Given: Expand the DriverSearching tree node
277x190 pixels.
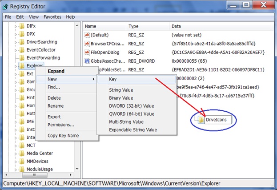Looking at the screenshot, I should pyautogui.click(x=16, y=42).
